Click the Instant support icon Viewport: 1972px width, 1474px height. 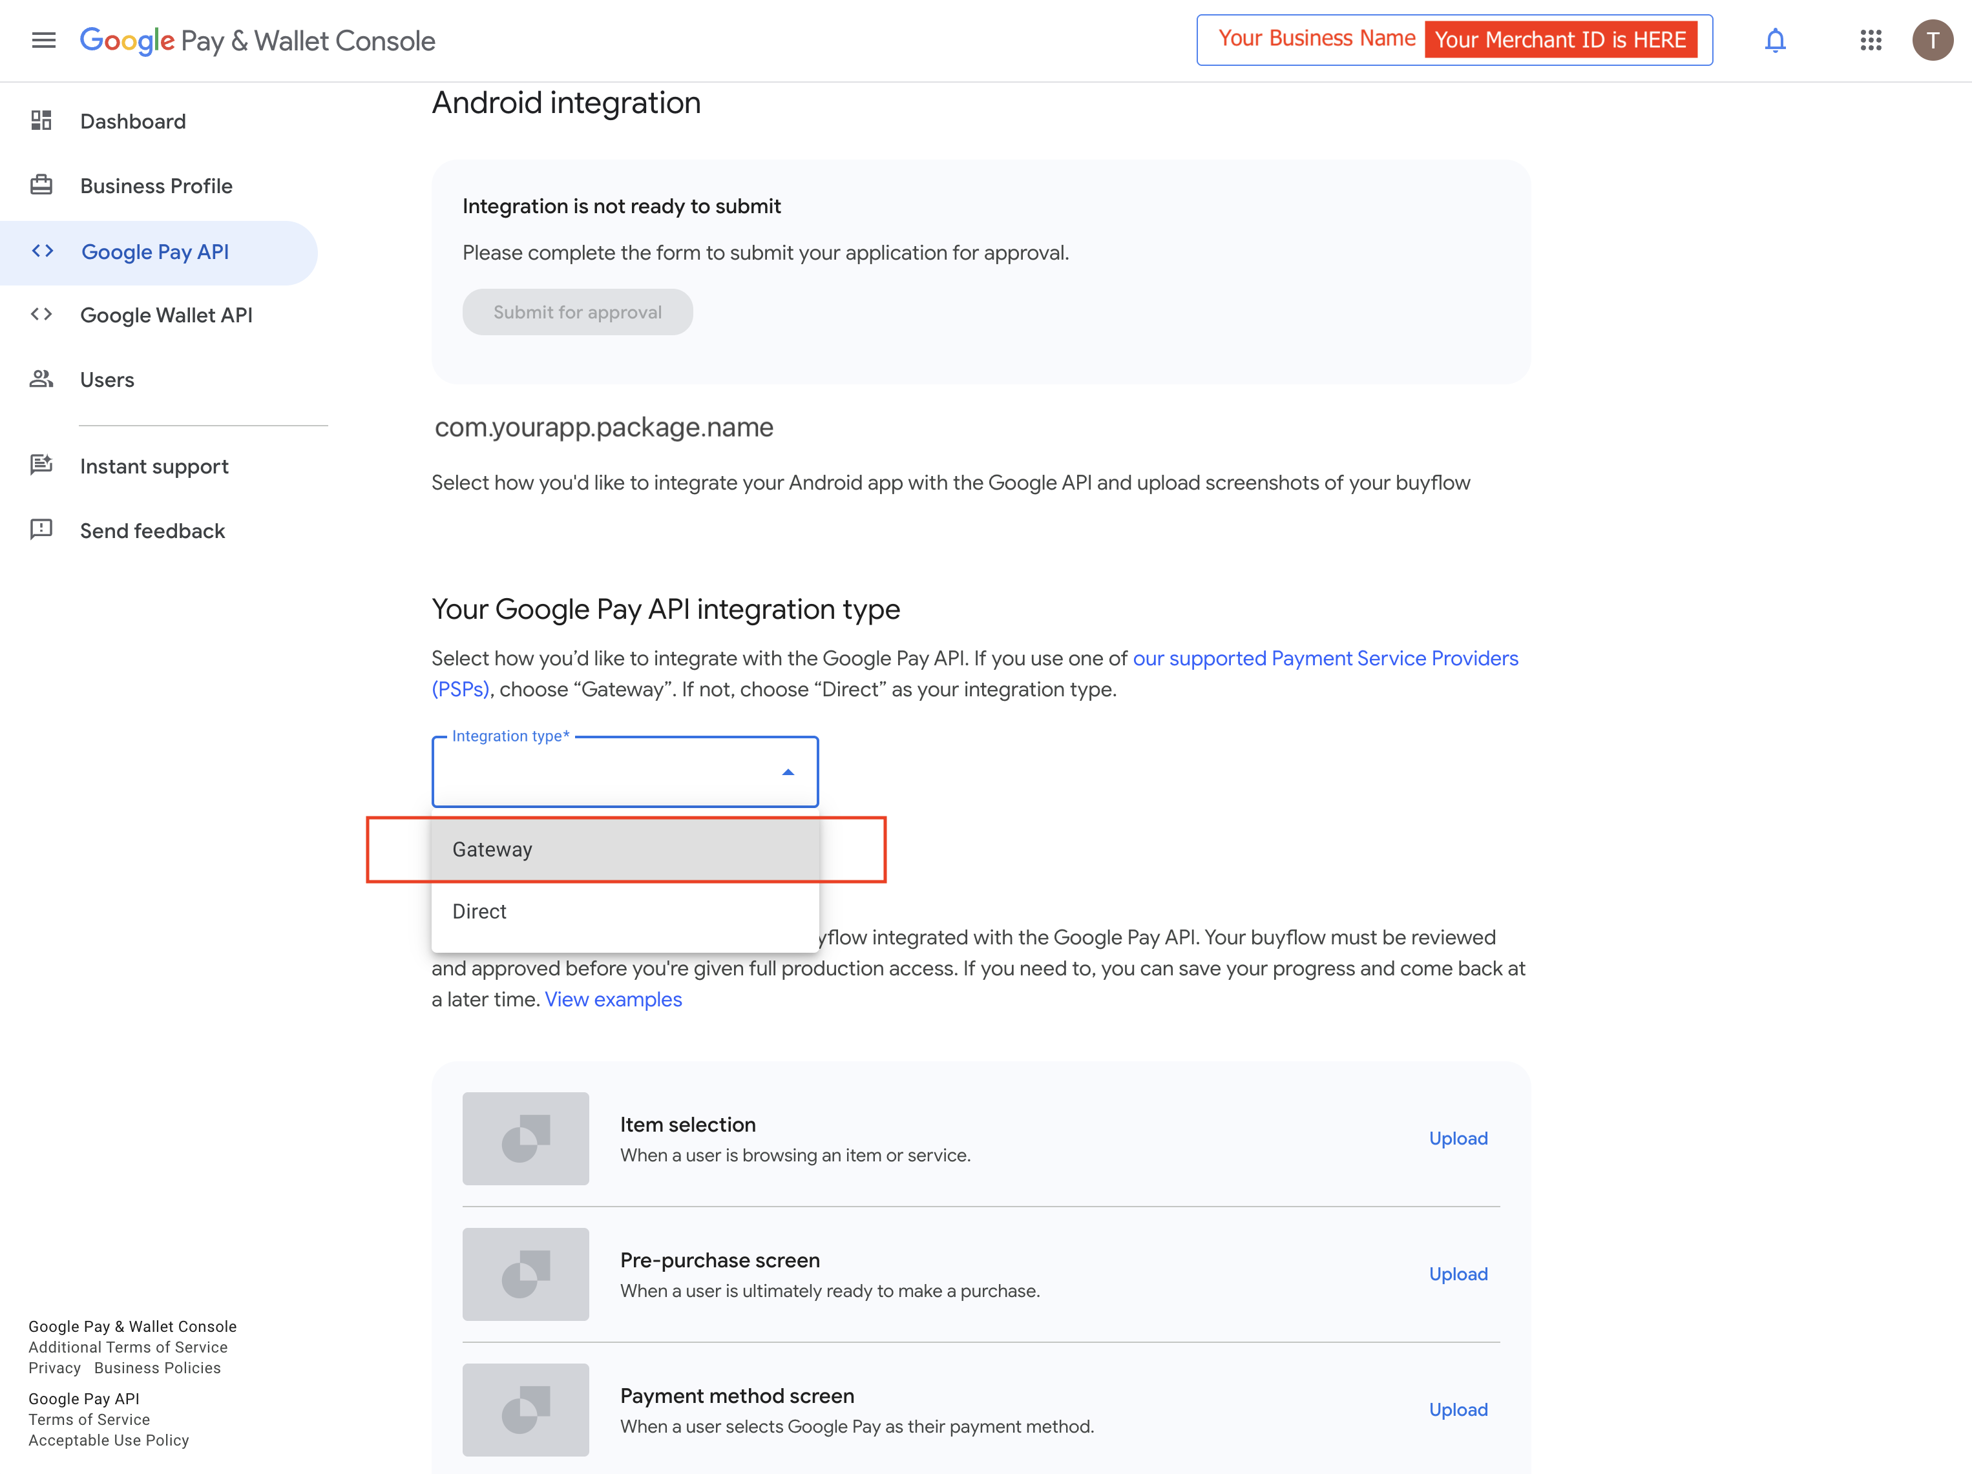(41, 465)
